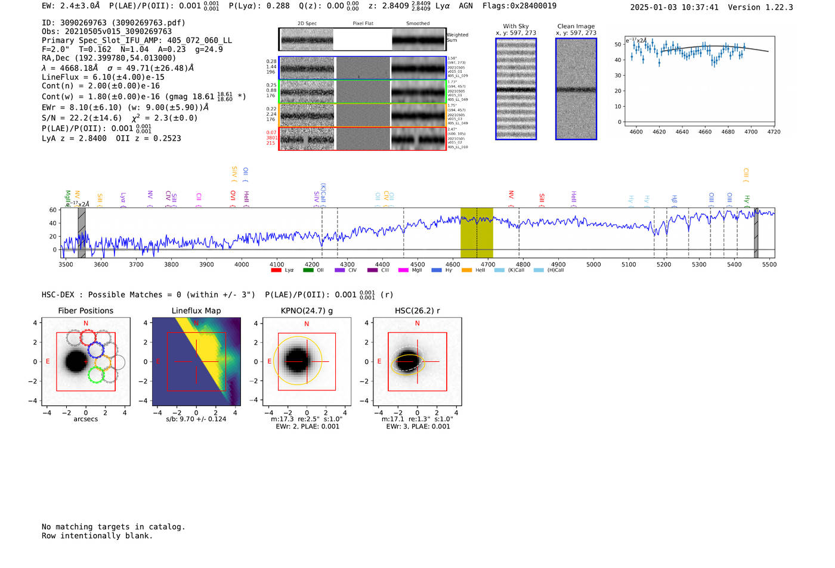Click the EW: 2.4±3.0Å header value
The height and width of the screenshot is (568, 835).
70,6
